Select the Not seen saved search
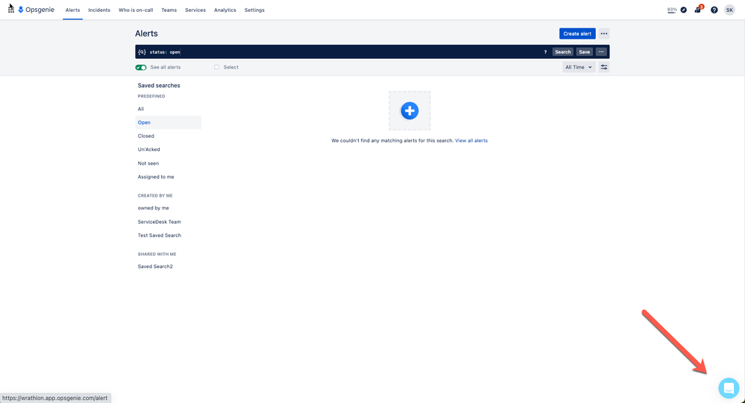745x403 pixels. [169, 163]
